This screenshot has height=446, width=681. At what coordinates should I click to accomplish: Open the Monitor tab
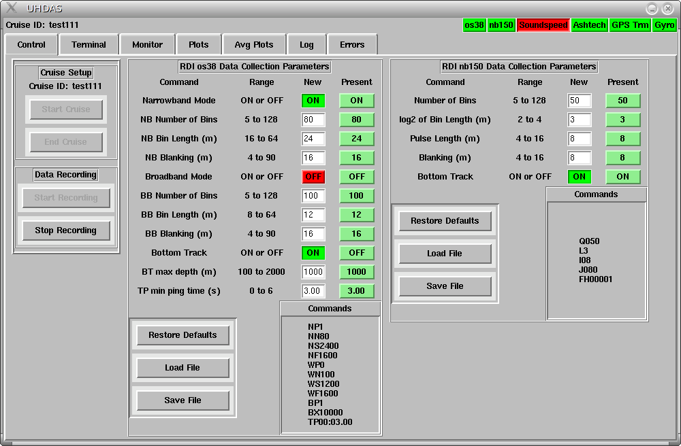147,45
